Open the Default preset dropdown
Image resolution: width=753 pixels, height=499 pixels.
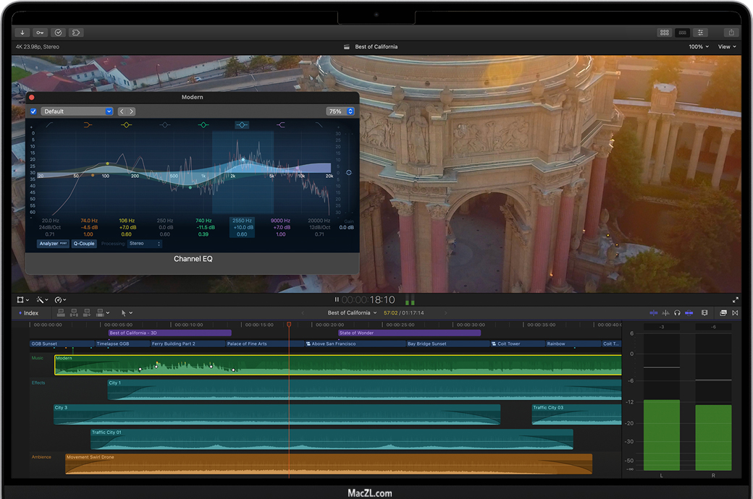77,111
